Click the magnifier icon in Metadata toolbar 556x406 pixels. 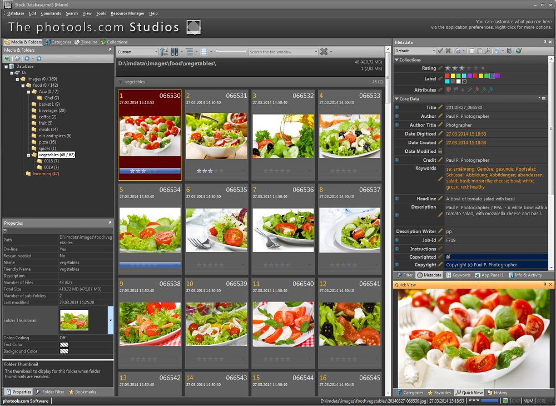tap(488, 51)
